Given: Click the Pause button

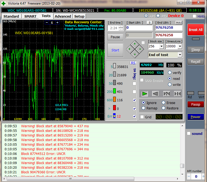Looking at the screenshot, I should (x=115, y=37).
